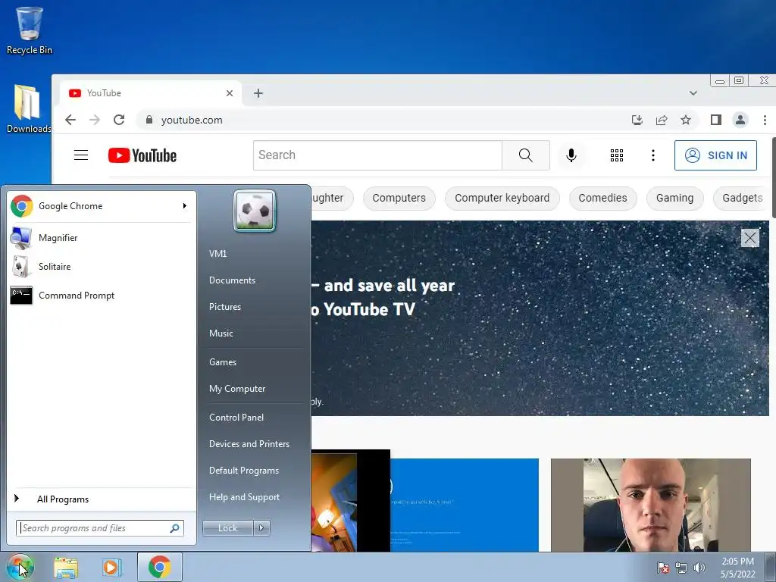Image resolution: width=776 pixels, height=582 pixels.
Task: Open the VM1 user folder
Action: [217, 253]
